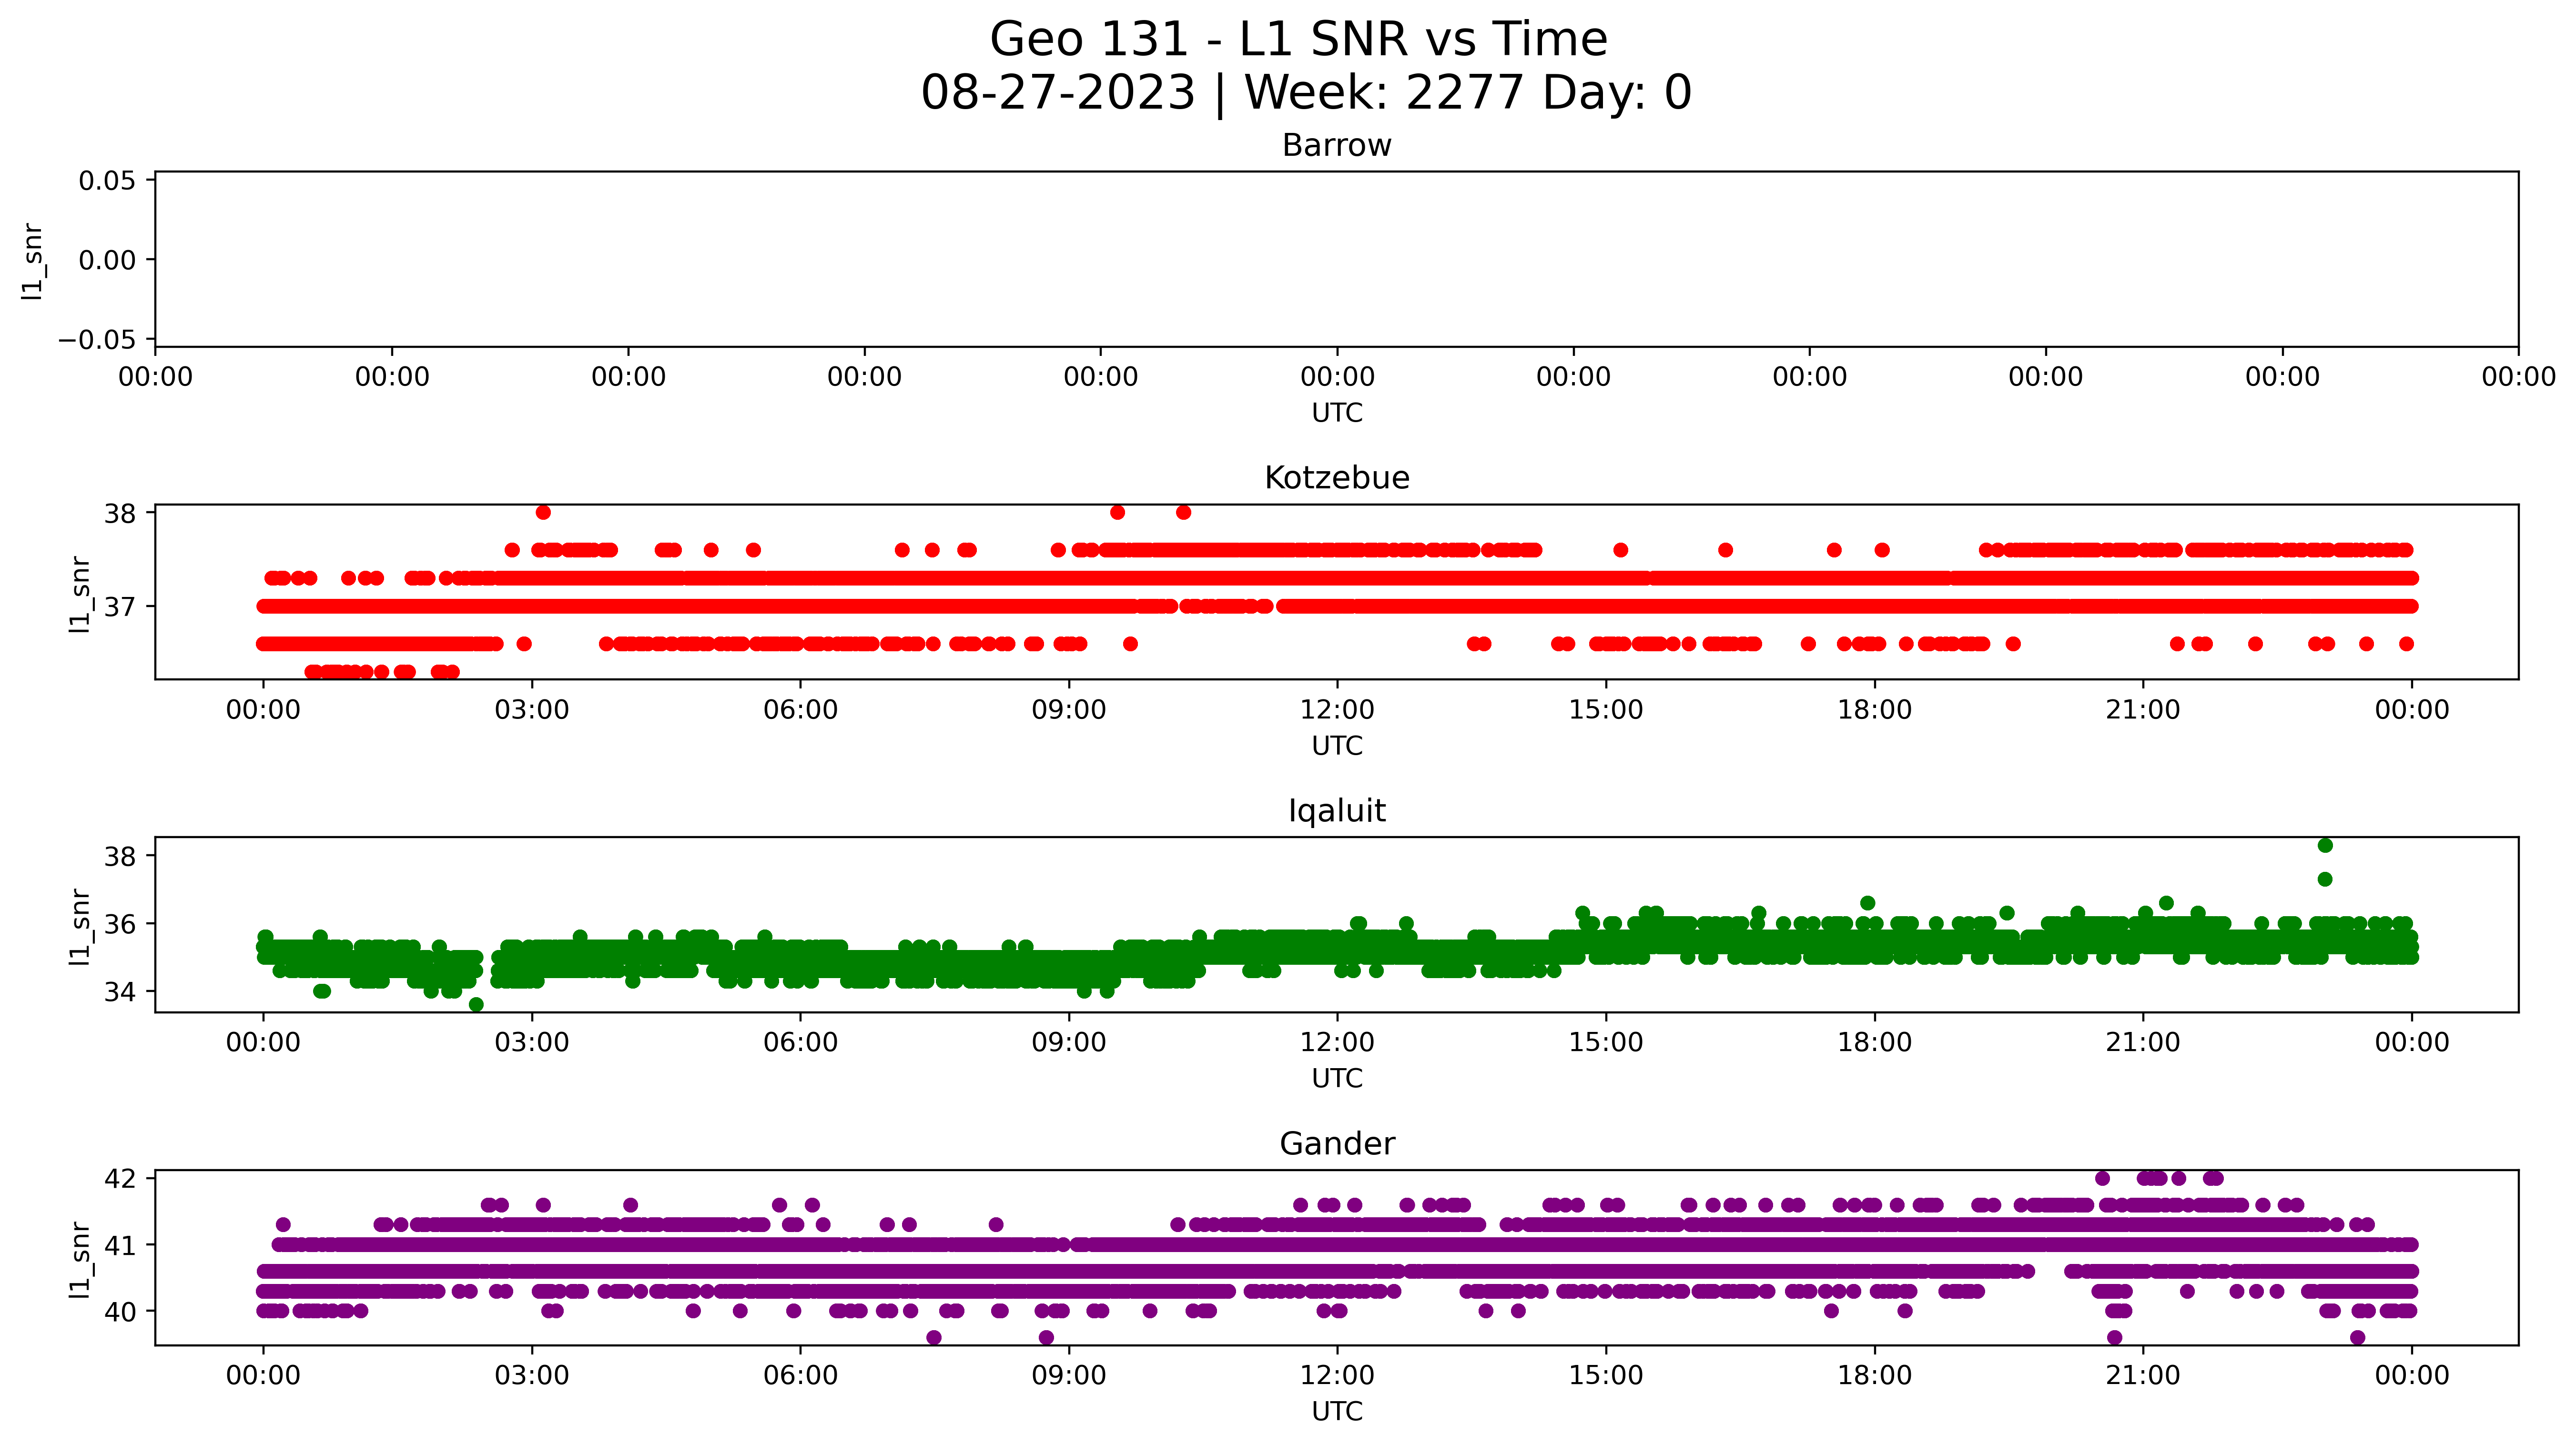This screenshot has height=1445, width=2576.
Task: Click the "18:00" x-tick under Gander plot
Action: point(1875,1376)
